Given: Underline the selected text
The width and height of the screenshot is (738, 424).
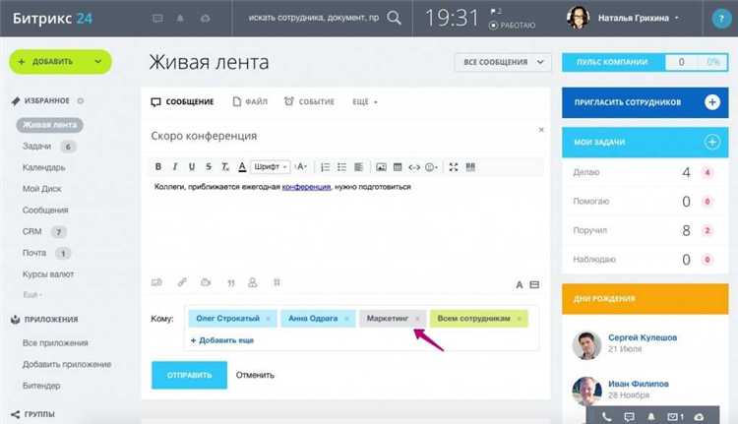Looking at the screenshot, I should point(192,166).
